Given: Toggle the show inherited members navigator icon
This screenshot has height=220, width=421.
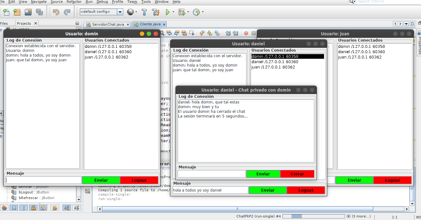Looking at the screenshot, I should [x=4, y=208].
